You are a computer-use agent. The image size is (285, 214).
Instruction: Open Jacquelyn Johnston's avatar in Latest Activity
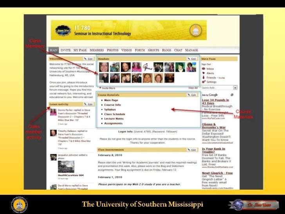point(53,157)
